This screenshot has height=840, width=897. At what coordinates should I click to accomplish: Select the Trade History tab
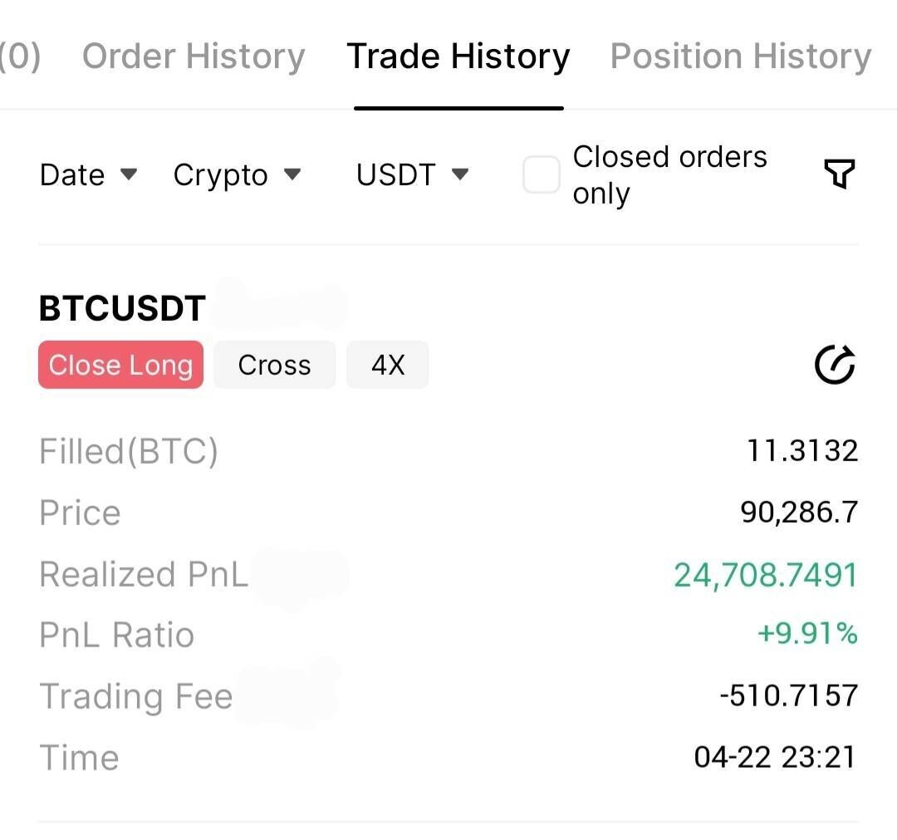point(458,56)
